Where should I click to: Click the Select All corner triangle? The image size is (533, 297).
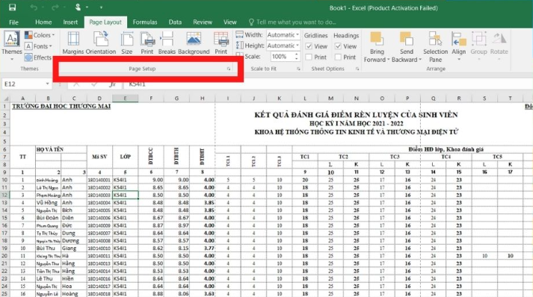(x=5, y=99)
